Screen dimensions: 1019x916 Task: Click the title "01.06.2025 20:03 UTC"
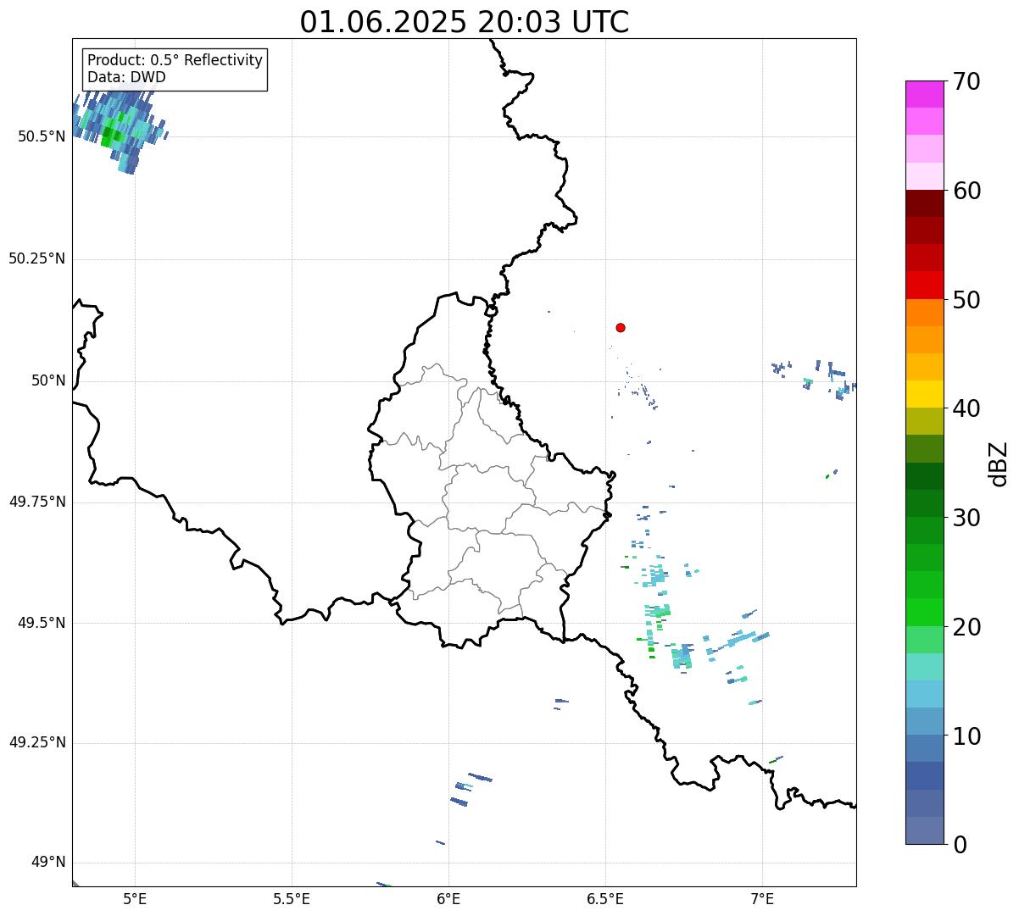coord(465,22)
